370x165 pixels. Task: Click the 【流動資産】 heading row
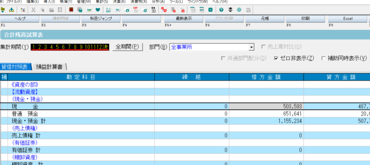(185, 92)
